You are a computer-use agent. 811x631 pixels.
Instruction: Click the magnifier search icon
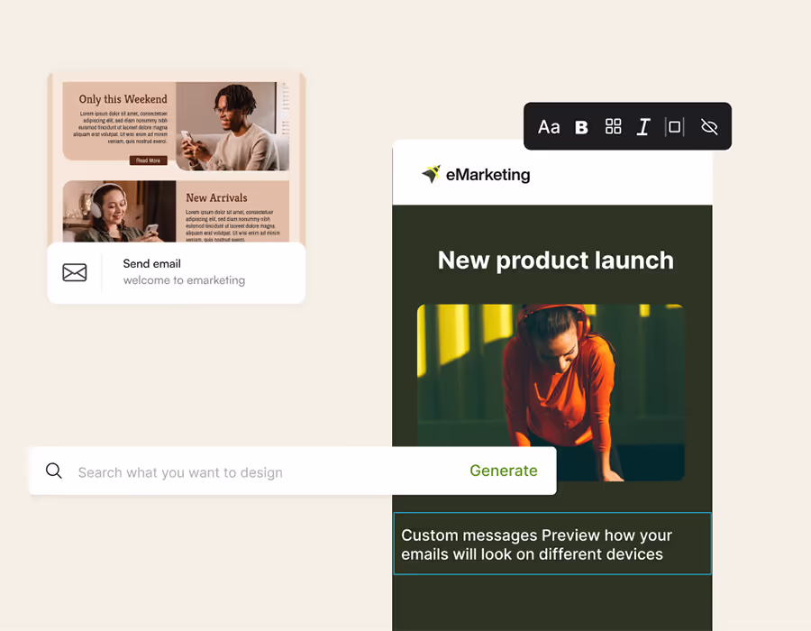54,471
